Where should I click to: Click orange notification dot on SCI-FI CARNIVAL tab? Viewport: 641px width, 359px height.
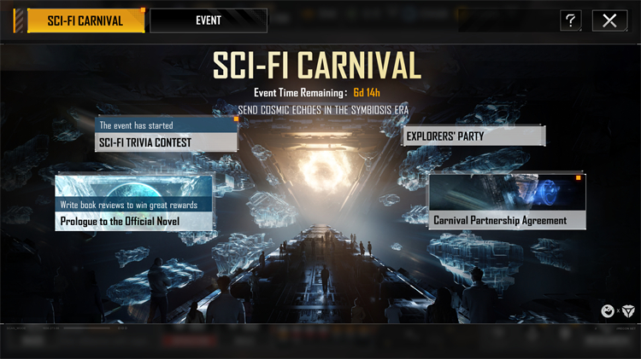click(x=143, y=9)
